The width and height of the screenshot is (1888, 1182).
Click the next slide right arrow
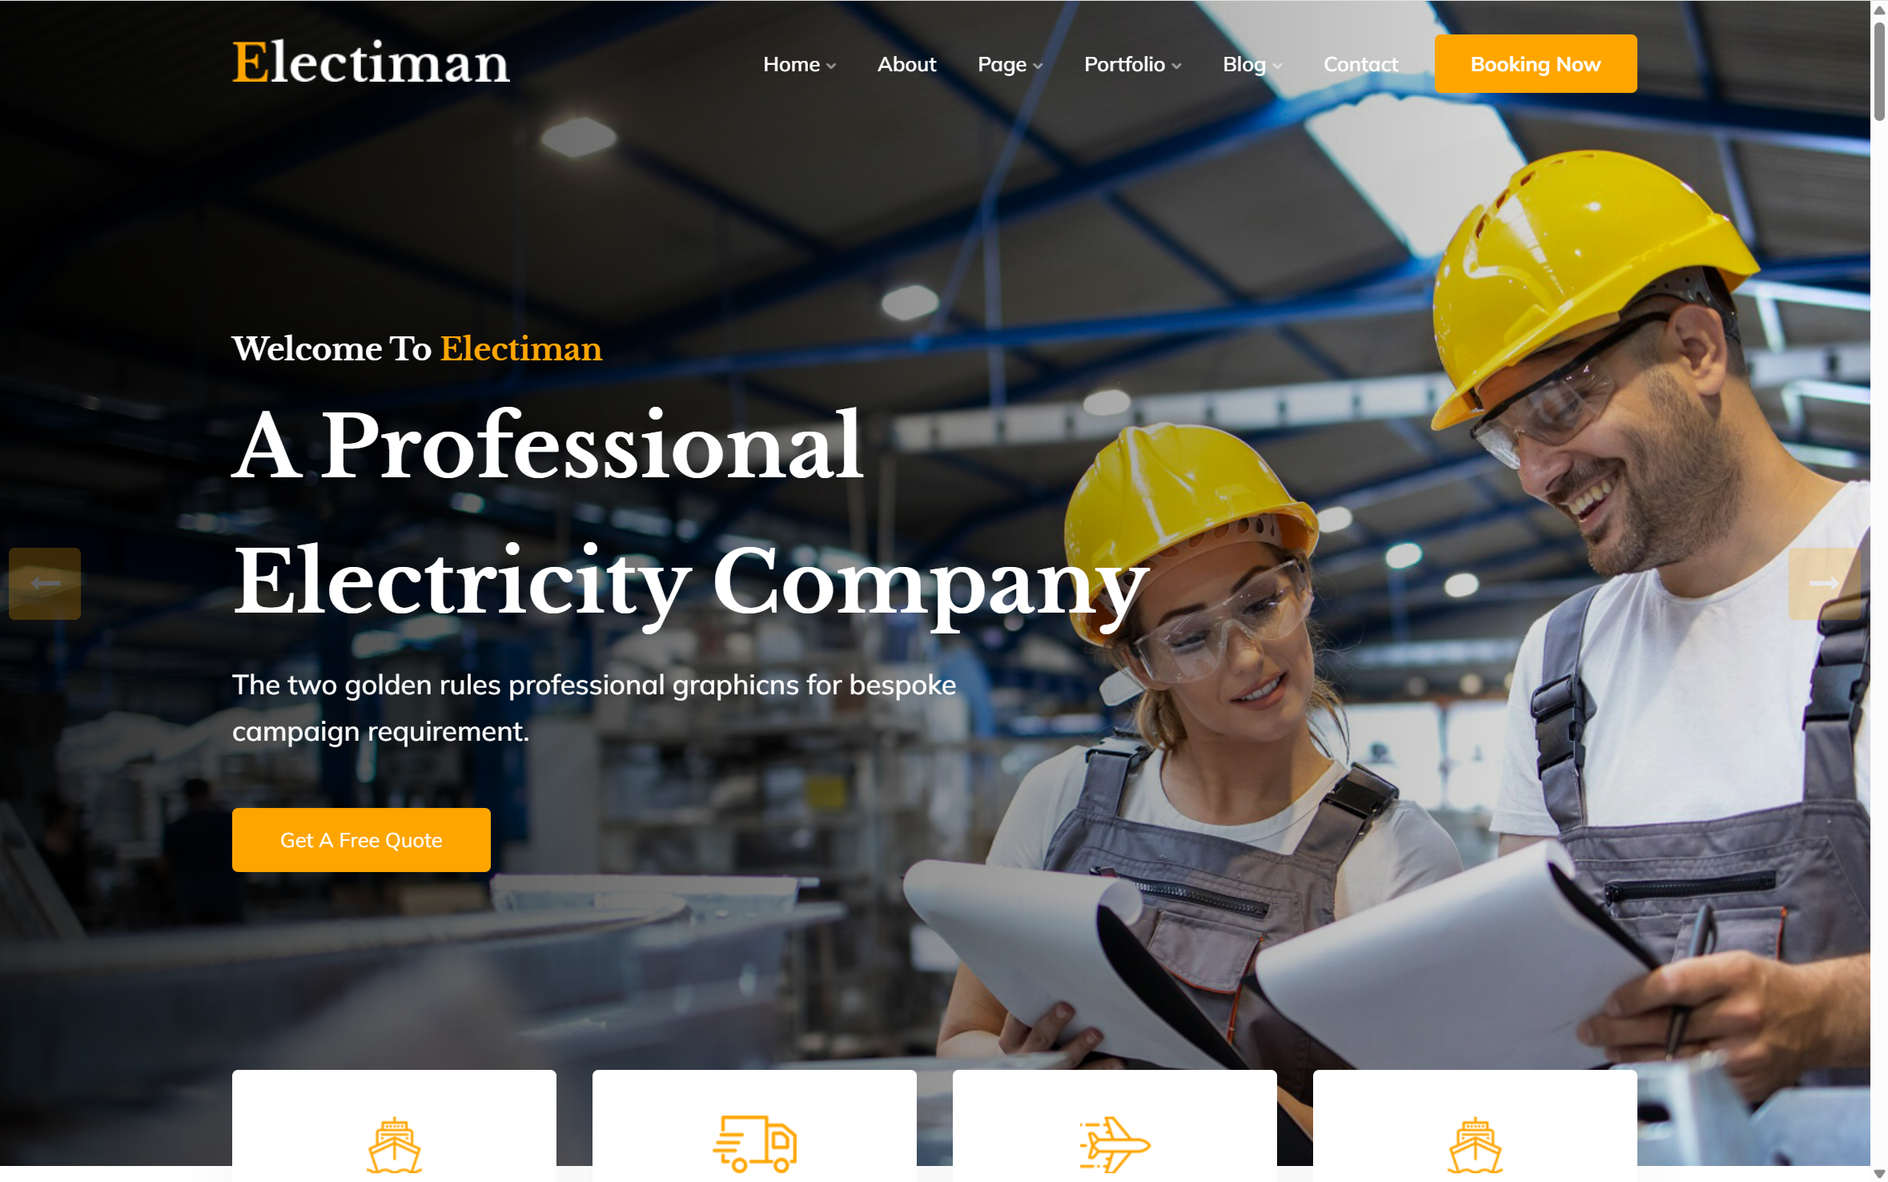tap(1824, 583)
